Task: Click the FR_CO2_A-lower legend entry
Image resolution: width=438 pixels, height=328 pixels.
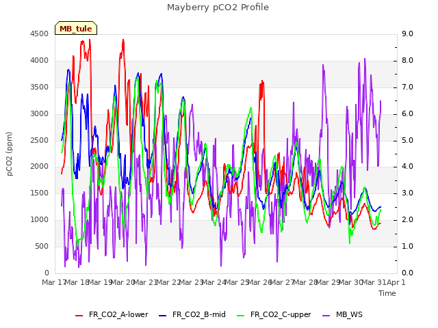Action: (x=112, y=314)
